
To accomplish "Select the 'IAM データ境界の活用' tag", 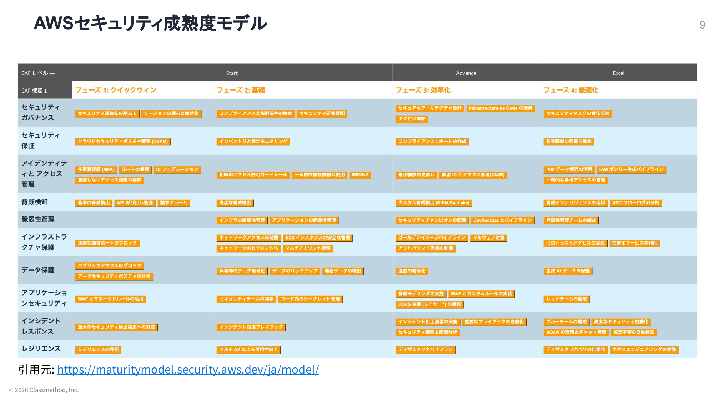I will [x=569, y=170].
